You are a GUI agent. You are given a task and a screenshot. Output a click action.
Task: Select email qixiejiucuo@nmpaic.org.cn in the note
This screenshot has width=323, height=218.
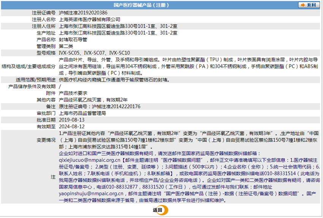(x=89, y=160)
